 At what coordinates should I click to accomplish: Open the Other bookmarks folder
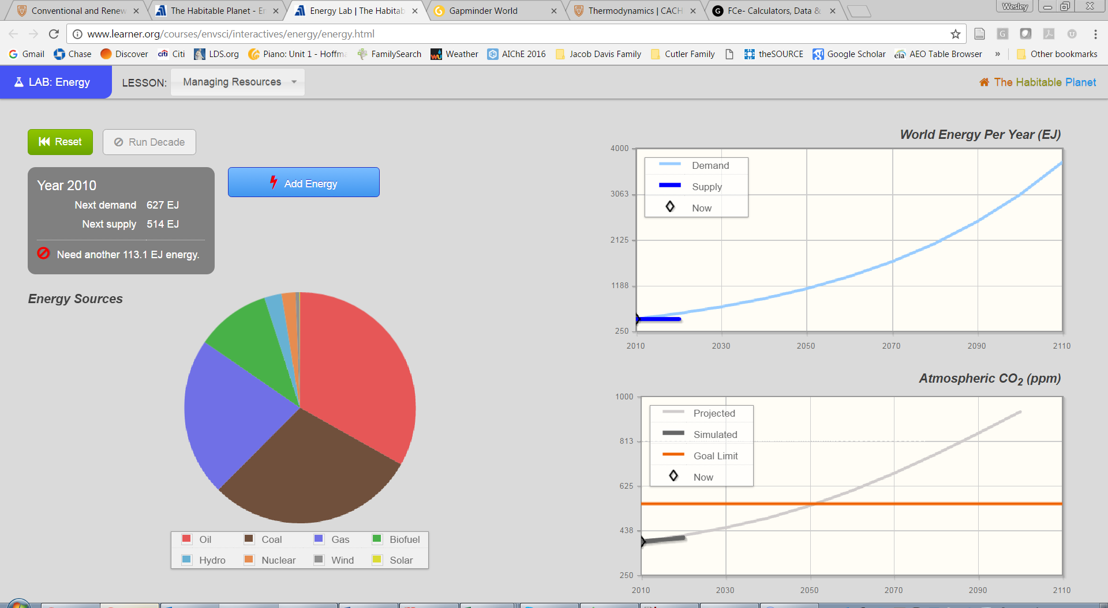1057,54
